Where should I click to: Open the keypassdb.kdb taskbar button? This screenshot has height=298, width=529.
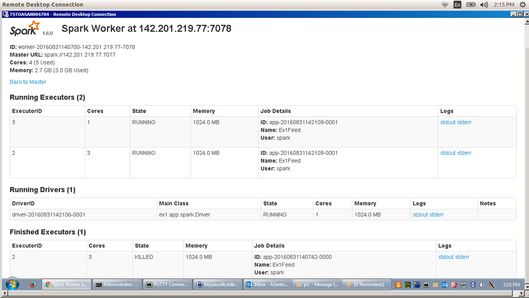click(218, 285)
